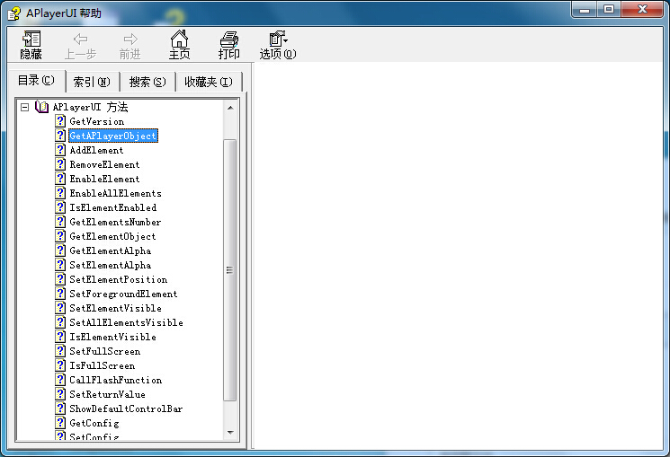
Task: Click the topic icon beside EnableAllElements
Action: 60,193
